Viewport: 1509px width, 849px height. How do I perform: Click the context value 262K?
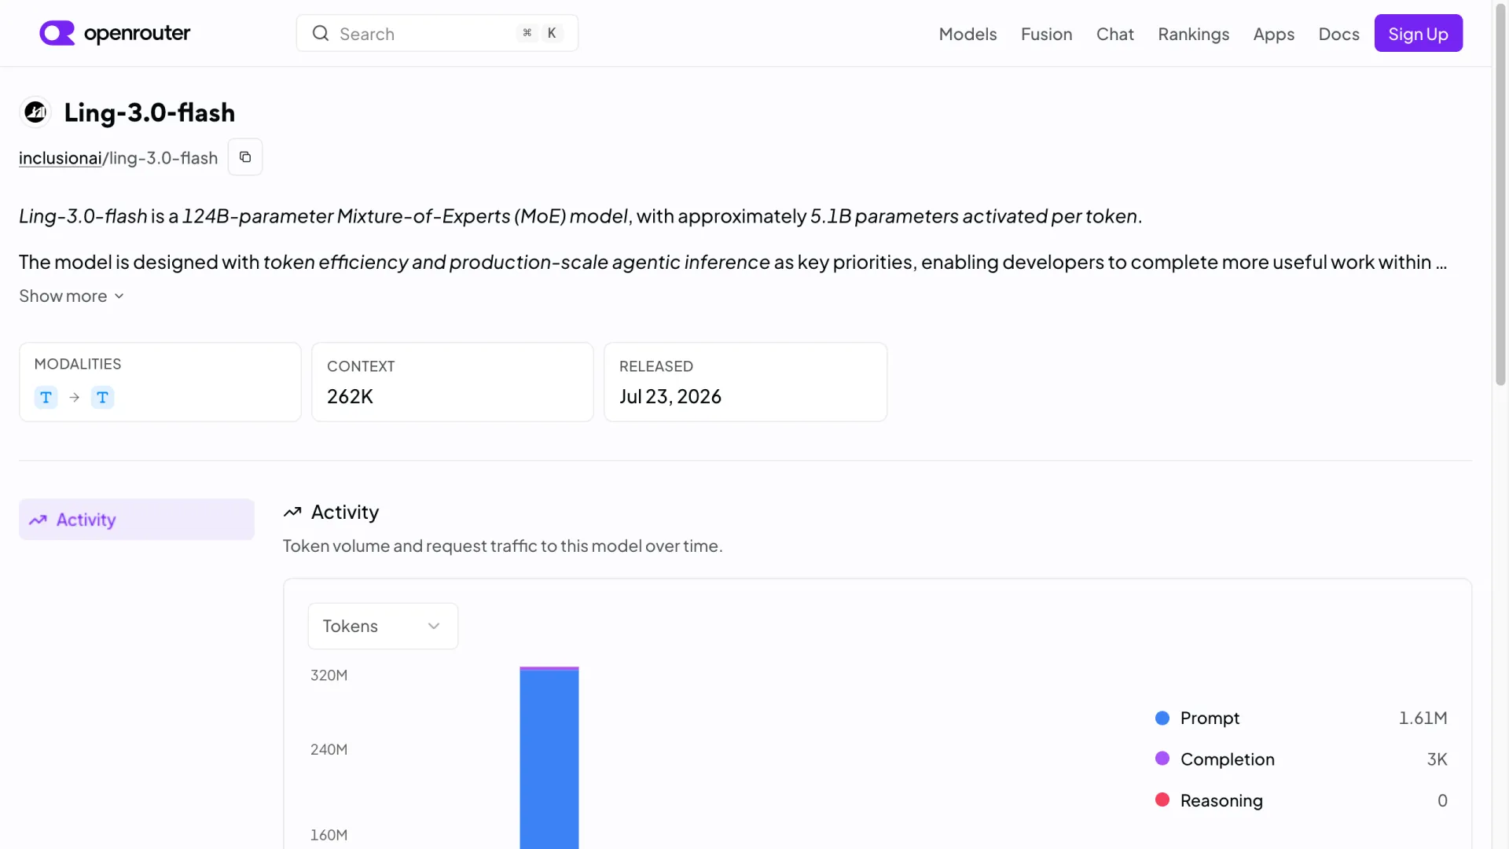[x=350, y=396]
